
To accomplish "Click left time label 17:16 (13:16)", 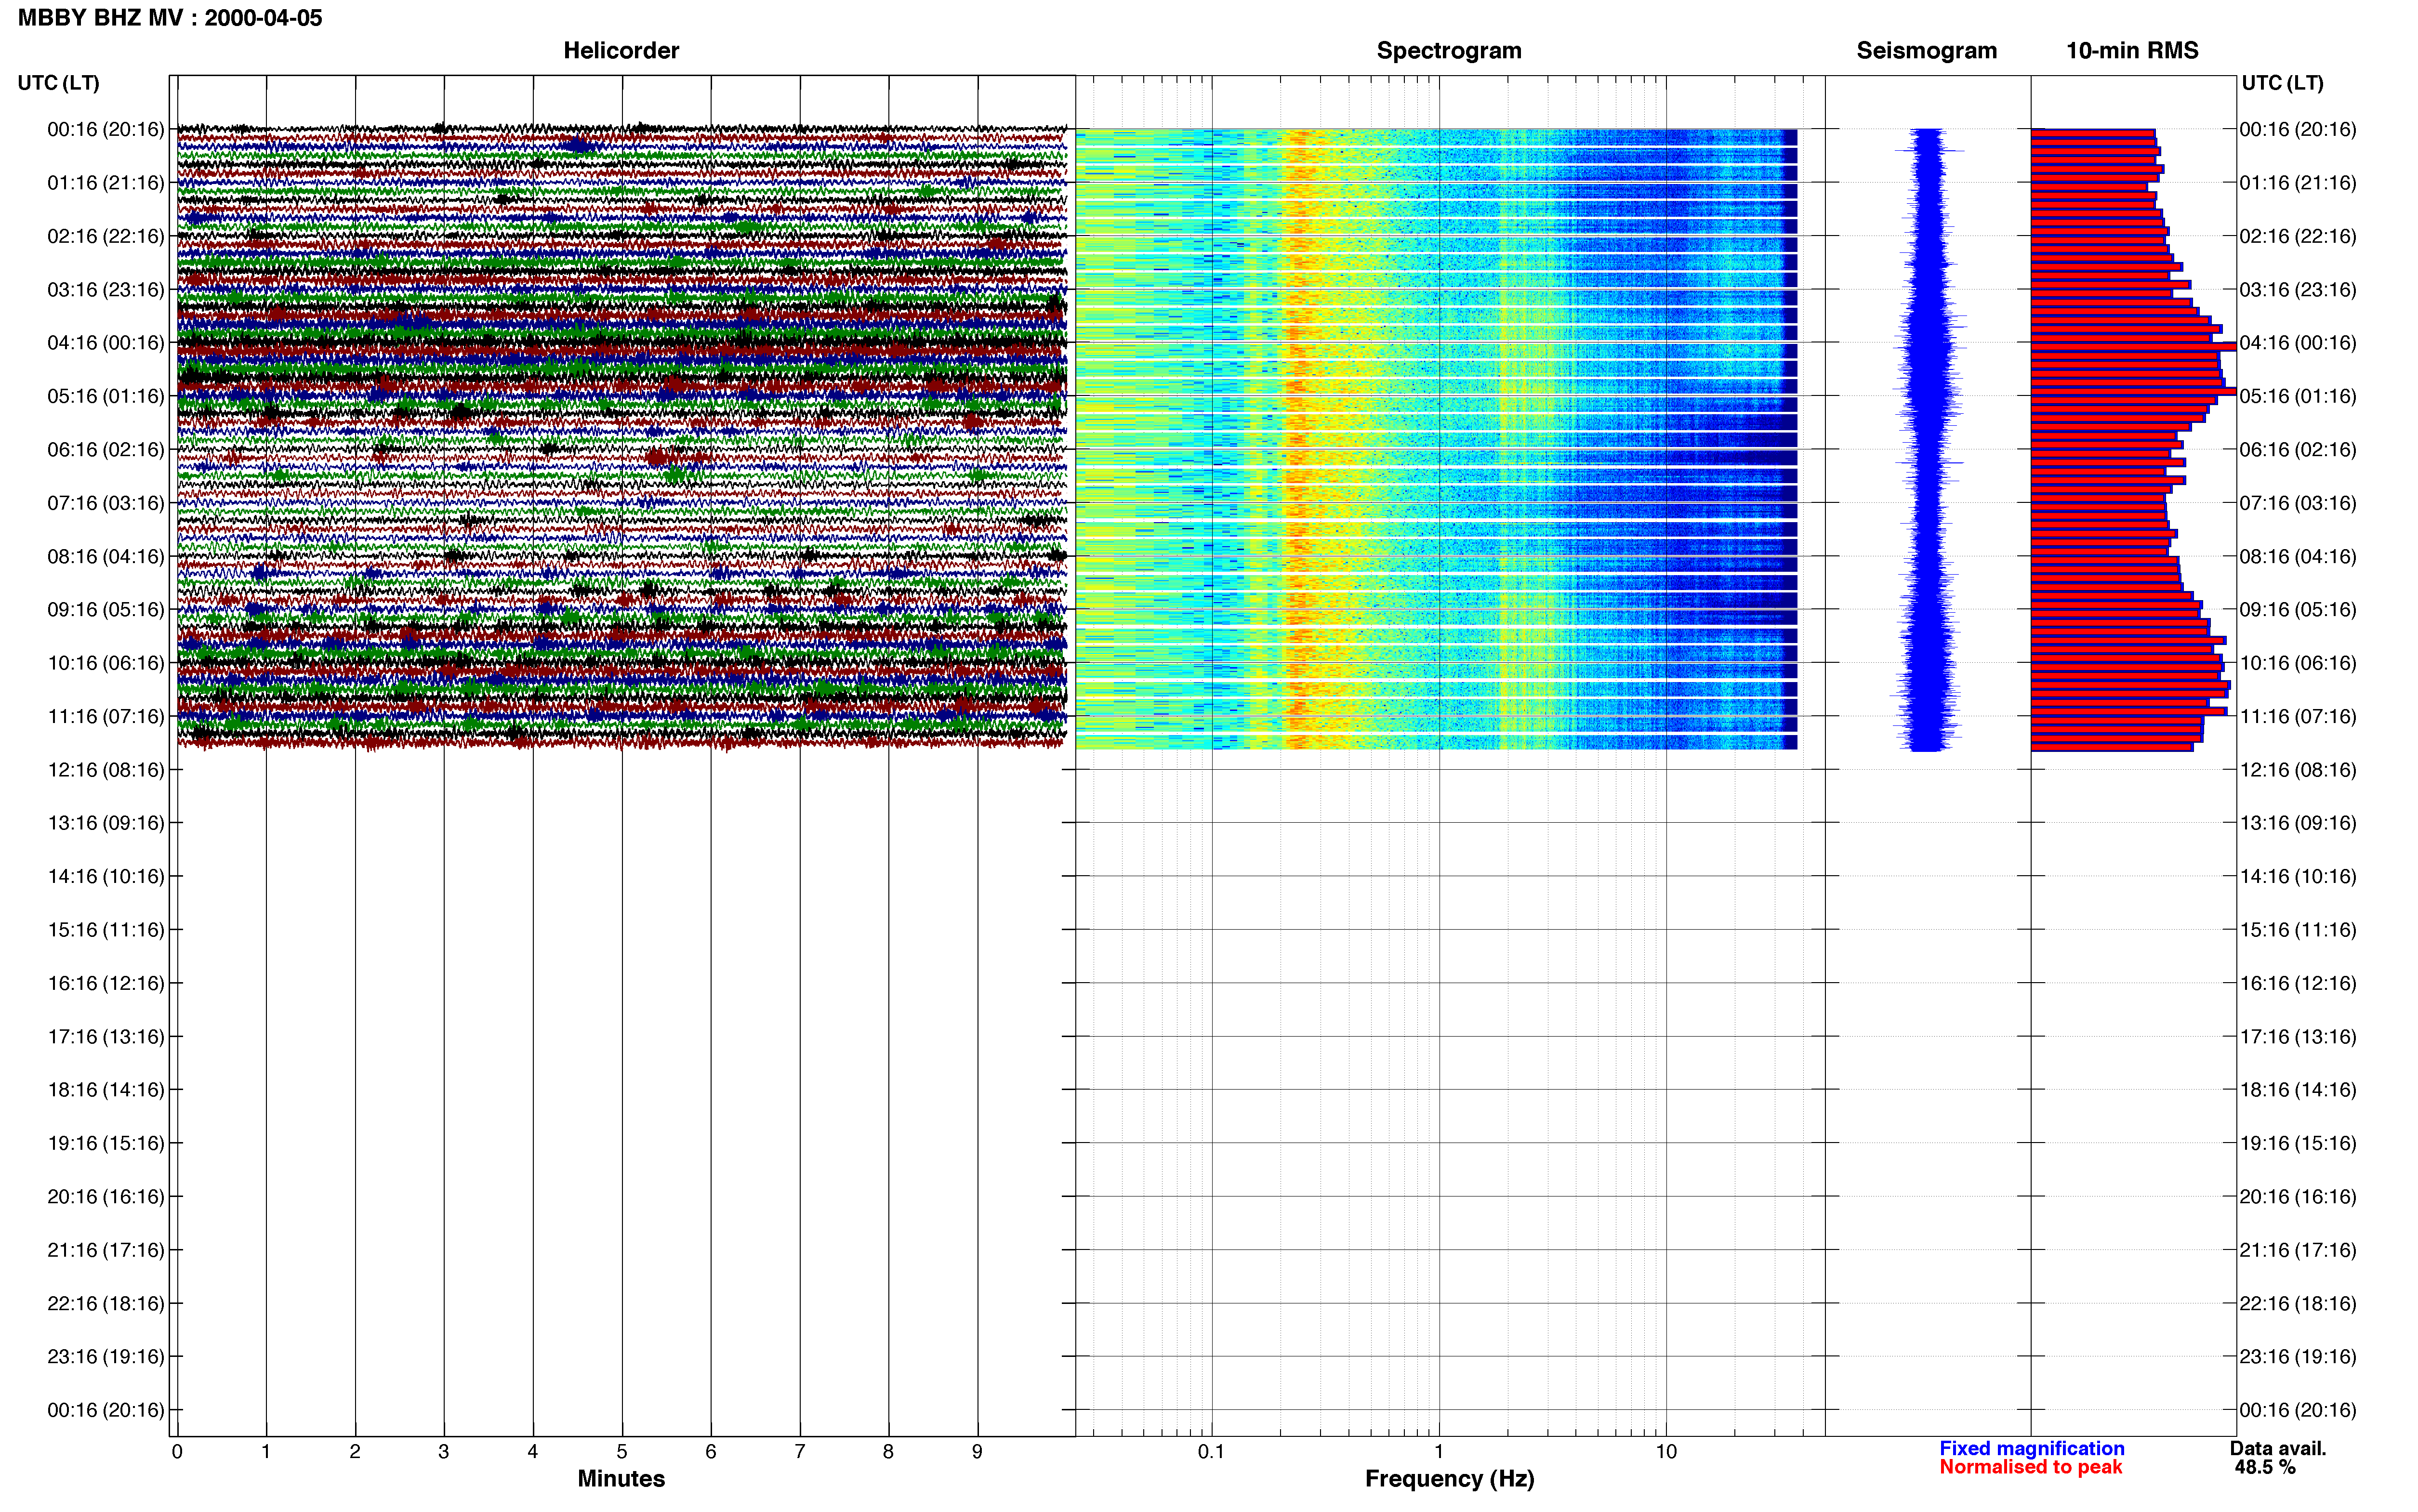I will [x=106, y=1036].
